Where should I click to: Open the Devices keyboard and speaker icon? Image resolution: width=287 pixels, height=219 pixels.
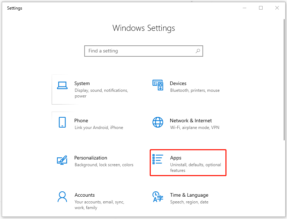[x=158, y=85]
